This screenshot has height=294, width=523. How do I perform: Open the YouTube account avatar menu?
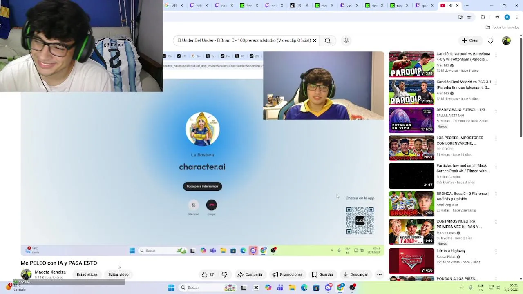[506, 40]
